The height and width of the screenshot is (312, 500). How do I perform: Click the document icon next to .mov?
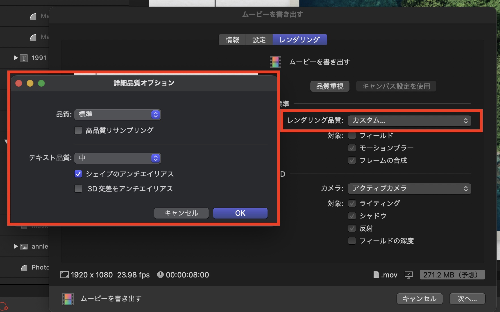coord(376,275)
